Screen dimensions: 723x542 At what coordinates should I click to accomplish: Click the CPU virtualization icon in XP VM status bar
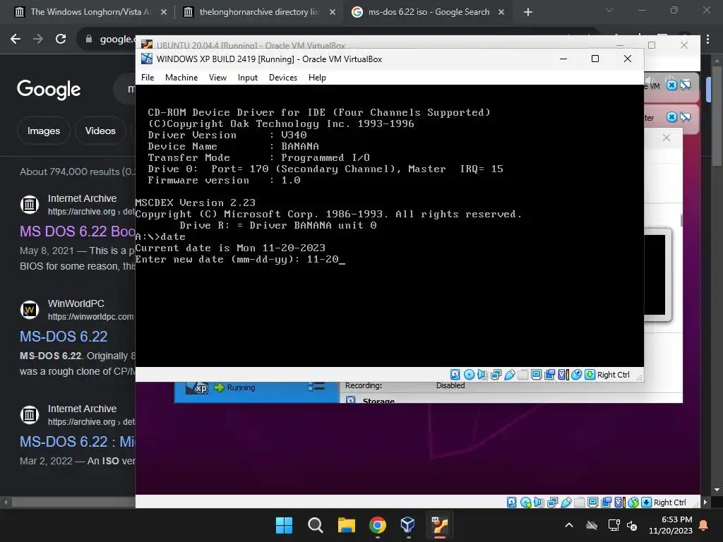pos(563,375)
